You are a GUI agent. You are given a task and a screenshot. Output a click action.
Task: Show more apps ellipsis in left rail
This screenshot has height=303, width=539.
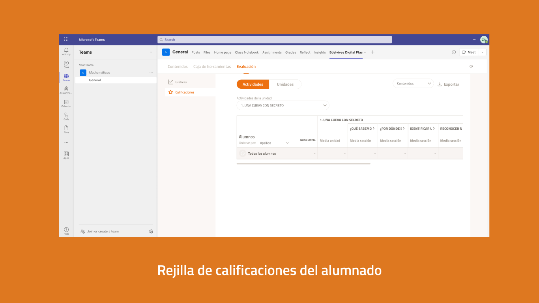point(66,142)
